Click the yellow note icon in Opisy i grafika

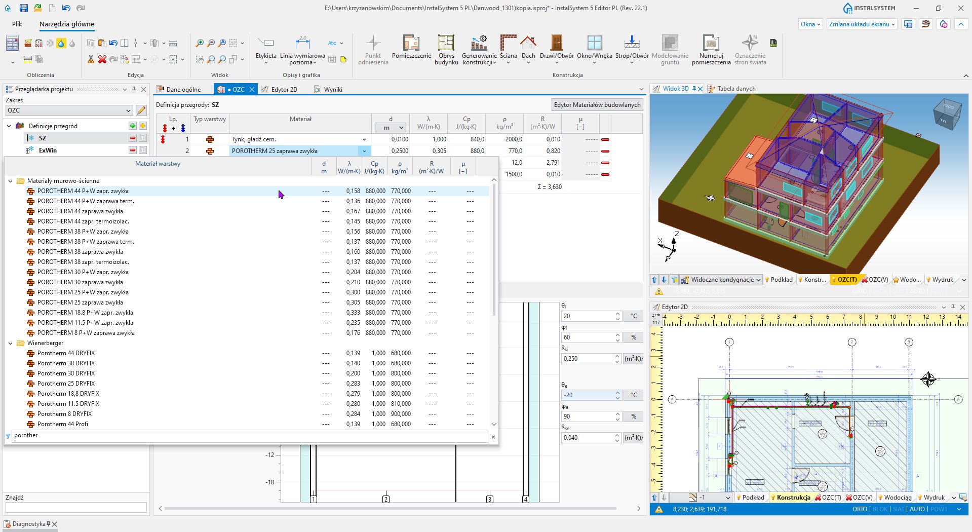[x=343, y=59]
